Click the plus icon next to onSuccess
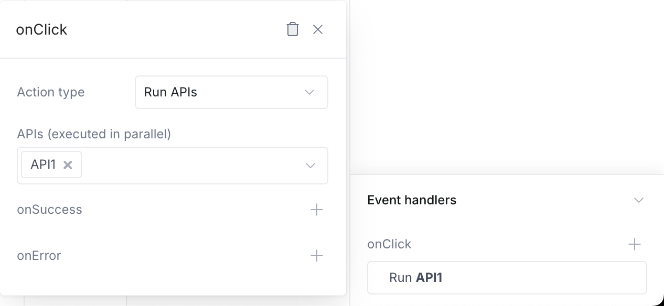Image resolution: width=664 pixels, height=306 pixels. coord(316,210)
